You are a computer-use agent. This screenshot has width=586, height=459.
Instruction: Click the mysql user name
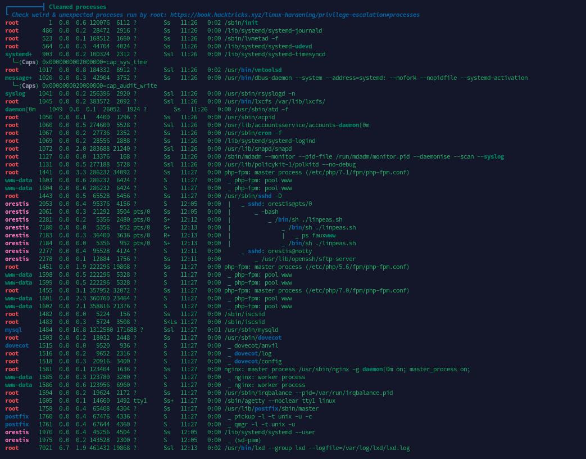13,330
